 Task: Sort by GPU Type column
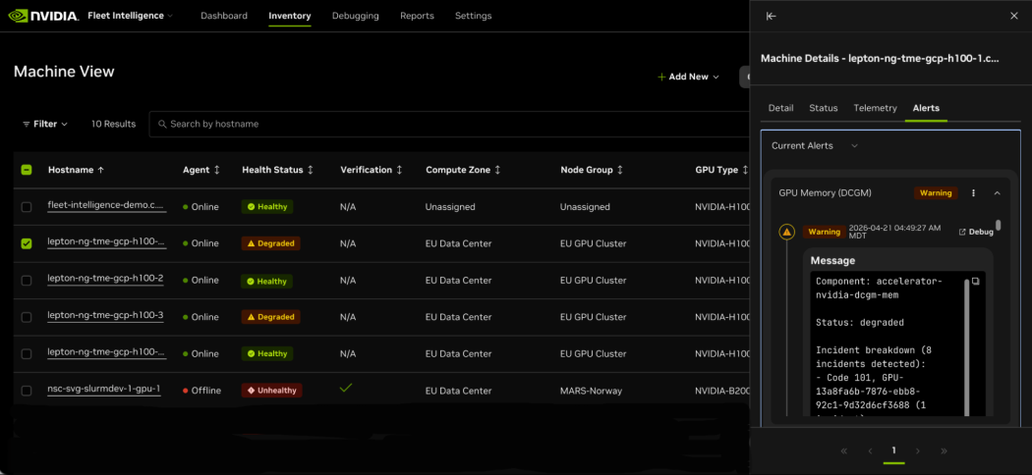(721, 170)
